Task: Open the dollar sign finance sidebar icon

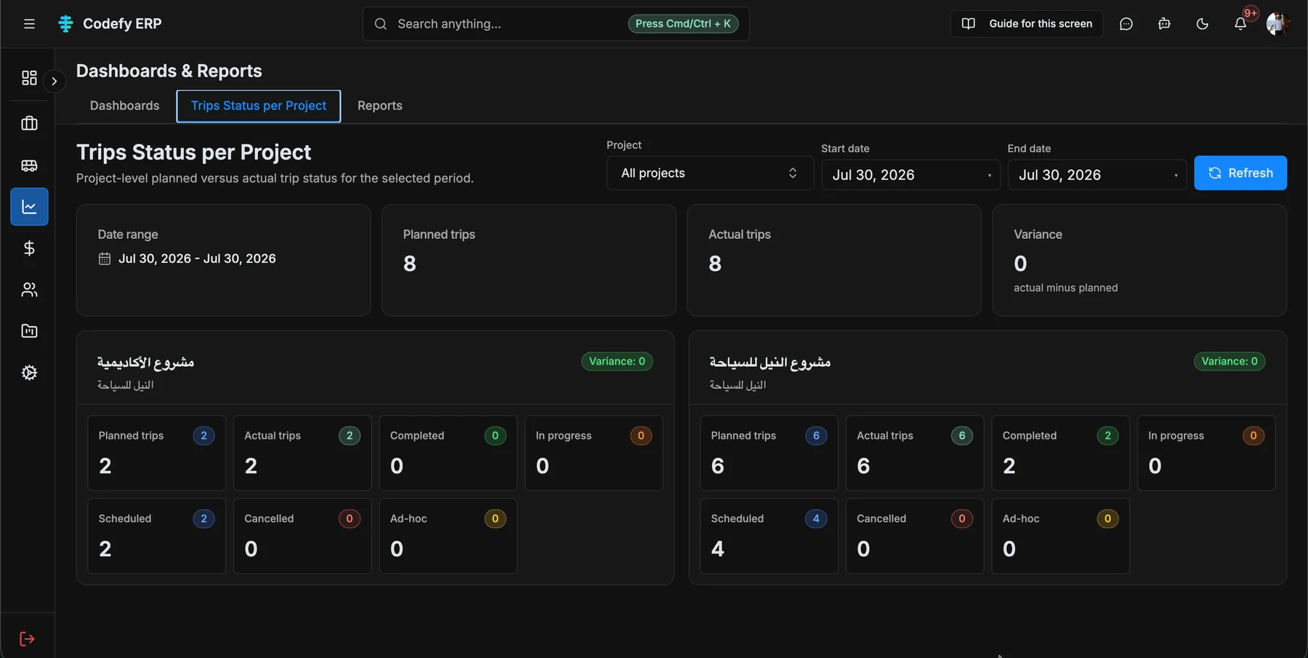Action: [x=29, y=248]
